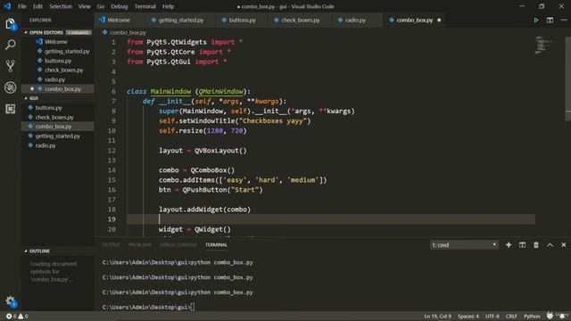Viewport: 571px width, 321px height.
Task: Select combo_box.py in GUI folder
Action: 58,127
